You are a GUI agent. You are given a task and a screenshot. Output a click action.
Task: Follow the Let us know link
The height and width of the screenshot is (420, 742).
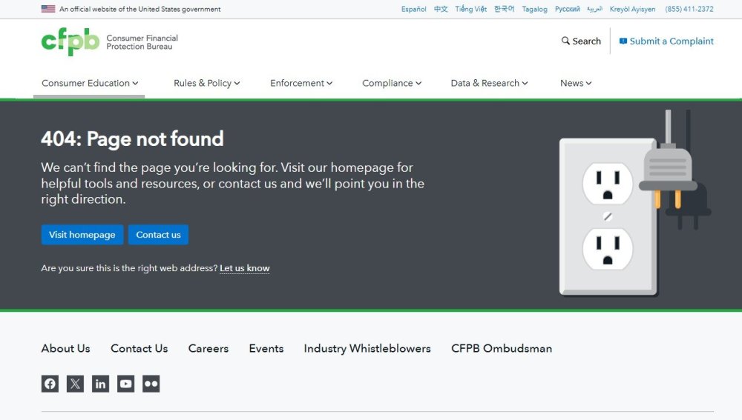click(245, 268)
